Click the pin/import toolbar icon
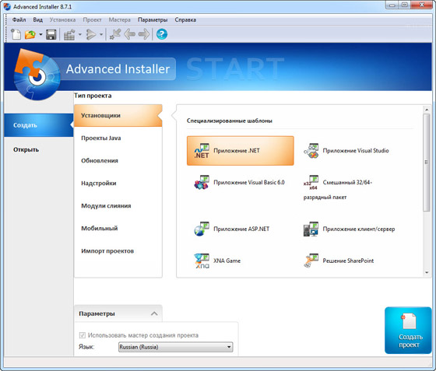The height and width of the screenshot is (371, 436). click(115, 35)
